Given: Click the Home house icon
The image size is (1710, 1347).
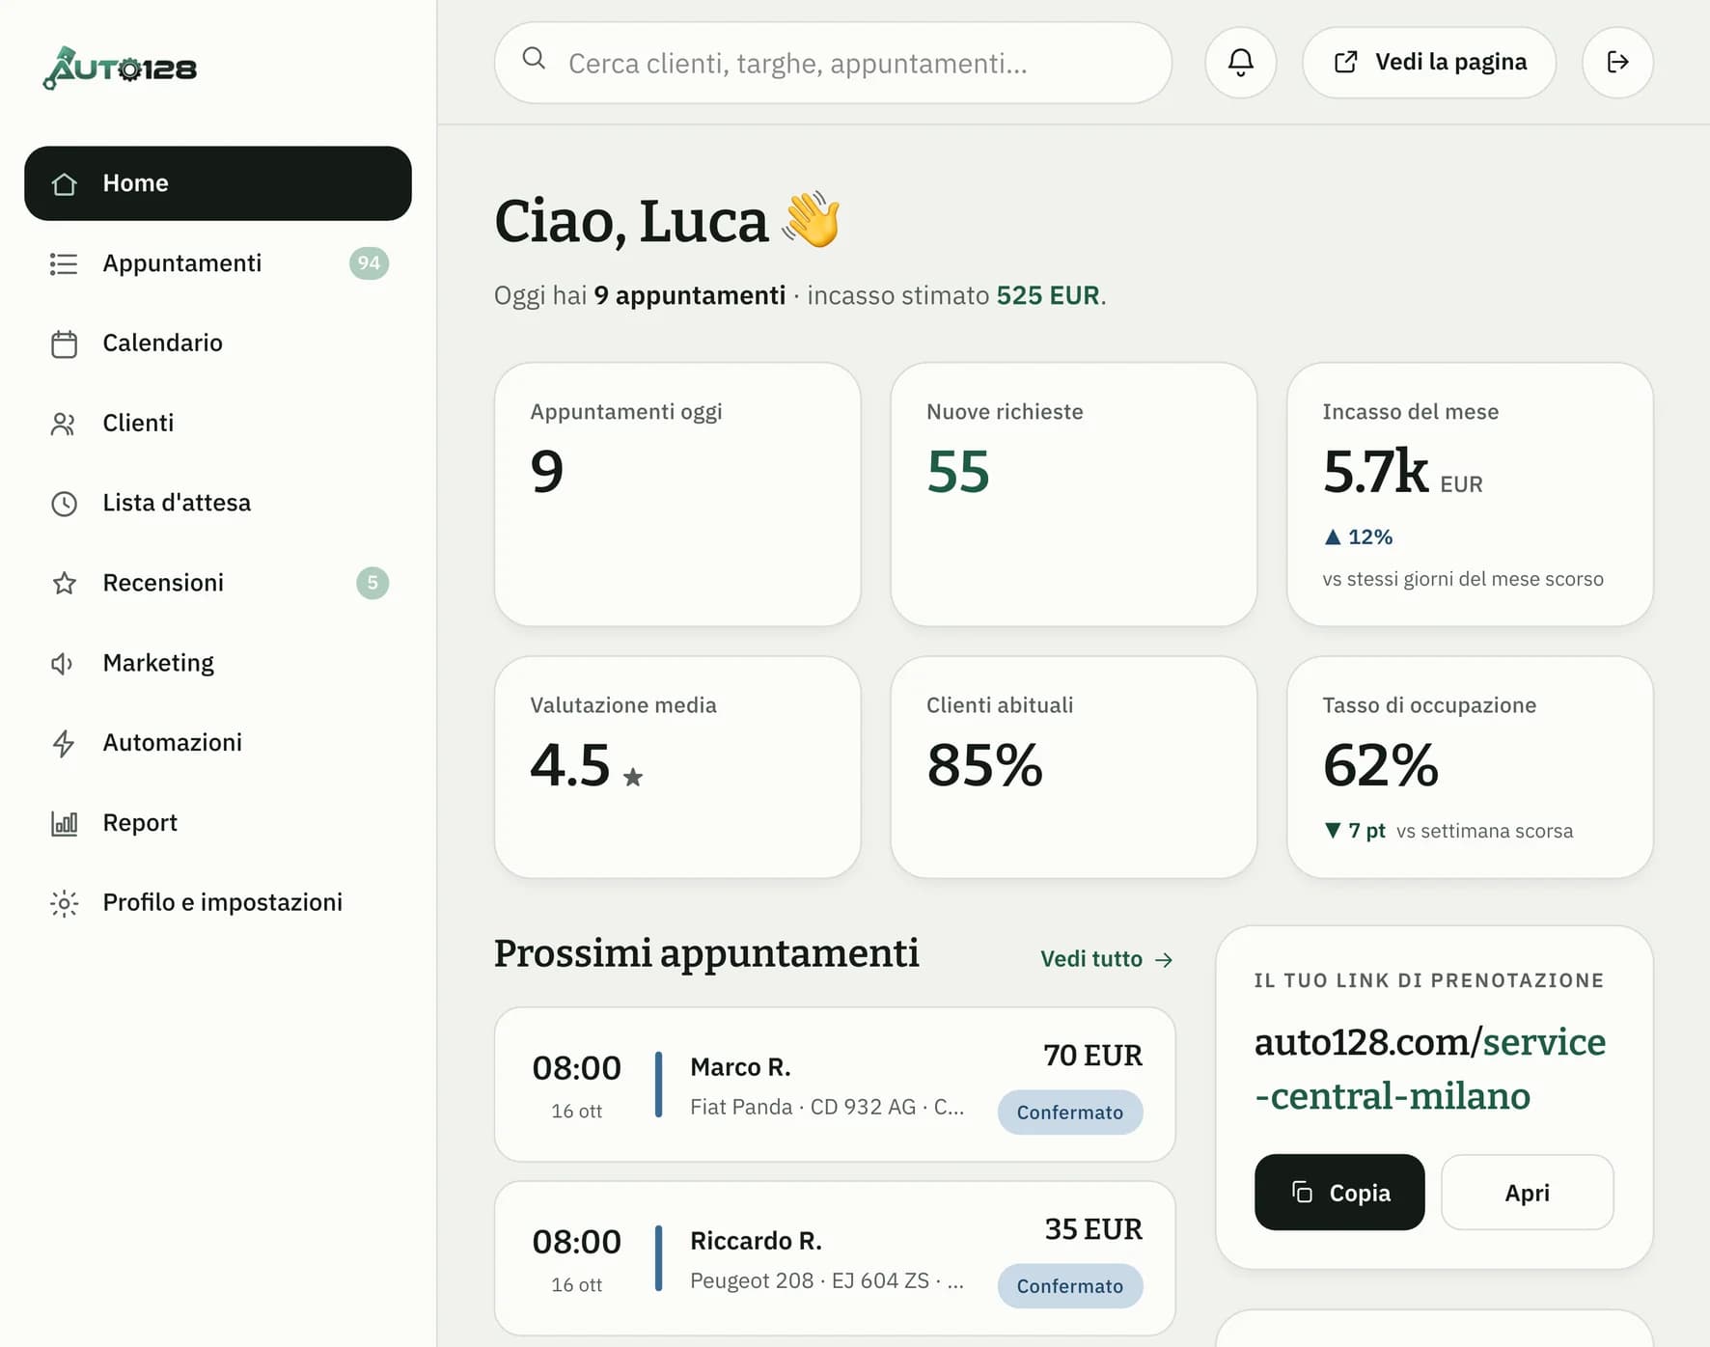Looking at the screenshot, I should (64, 183).
